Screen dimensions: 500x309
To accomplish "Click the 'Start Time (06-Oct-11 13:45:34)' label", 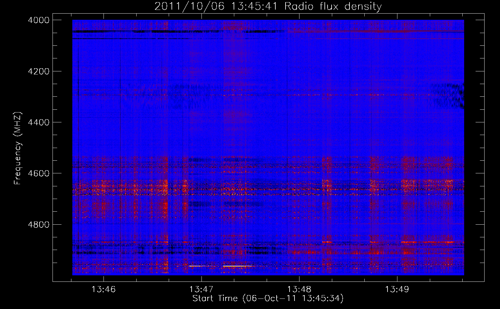I will point(268,298).
